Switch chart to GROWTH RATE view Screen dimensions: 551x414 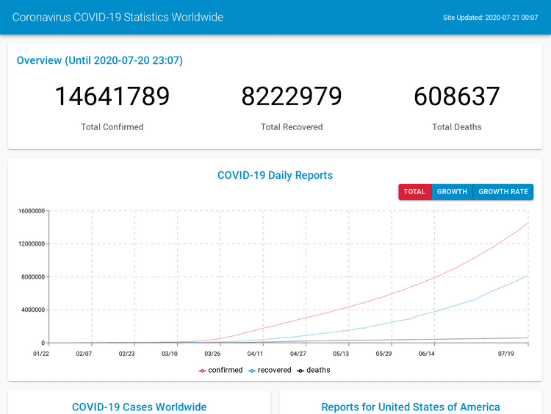[x=503, y=192]
